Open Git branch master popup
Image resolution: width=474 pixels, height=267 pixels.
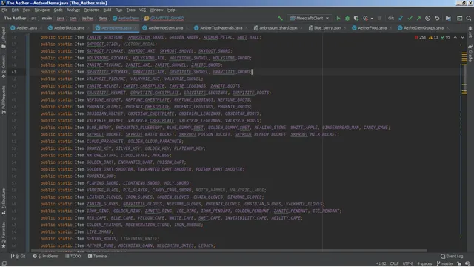[x=445, y=263]
